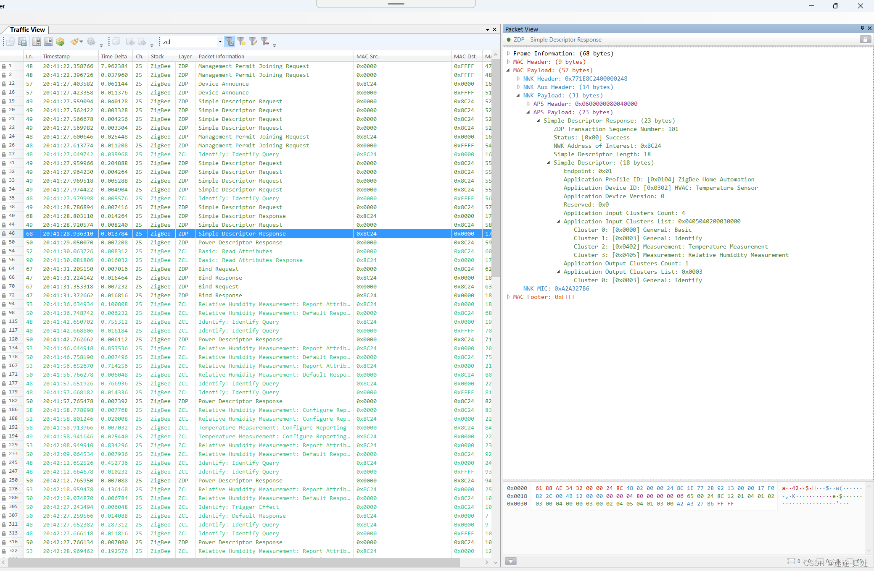Viewport: 874px width, 571px height.
Task: Expand the Frame Information tree node
Action: (509, 53)
